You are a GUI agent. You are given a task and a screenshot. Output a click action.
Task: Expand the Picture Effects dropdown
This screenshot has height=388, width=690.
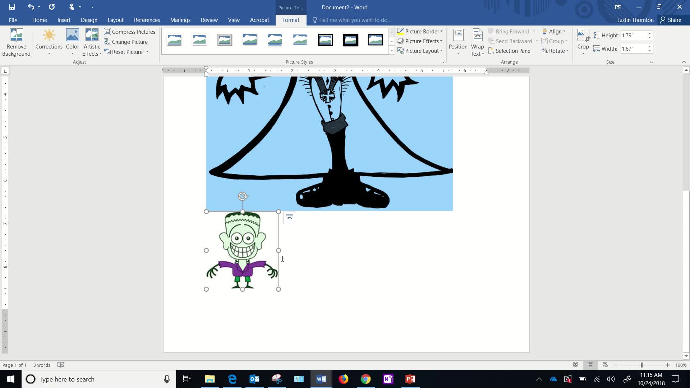pos(441,41)
